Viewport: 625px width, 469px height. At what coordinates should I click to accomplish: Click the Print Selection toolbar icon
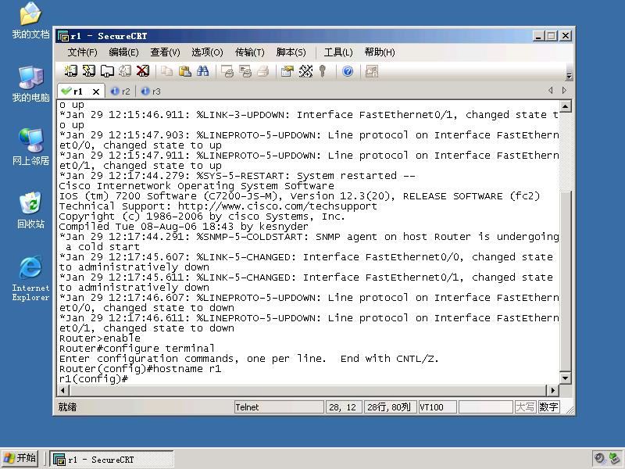[x=245, y=71]
